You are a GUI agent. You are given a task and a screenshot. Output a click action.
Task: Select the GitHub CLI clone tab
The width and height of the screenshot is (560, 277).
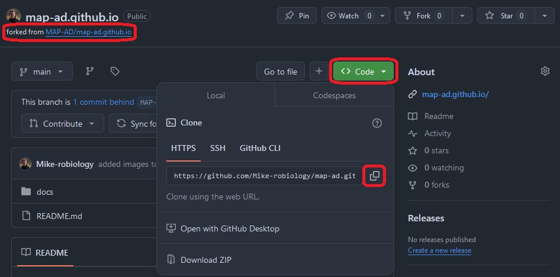[260, 148]
